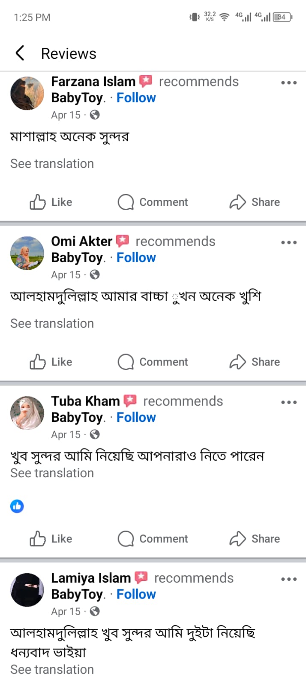
Task: Like Tuba Kham's review
Action: (x=51, y=539)
